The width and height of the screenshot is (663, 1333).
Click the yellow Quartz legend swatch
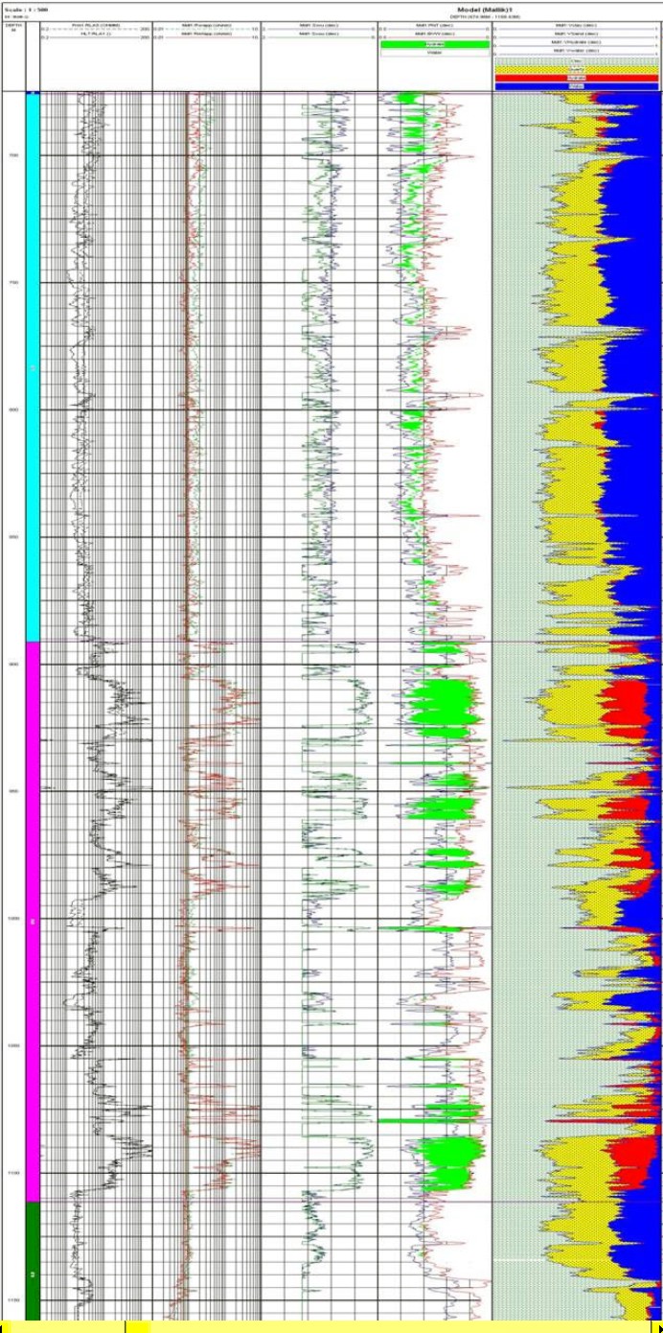click(x=577, y=72)
